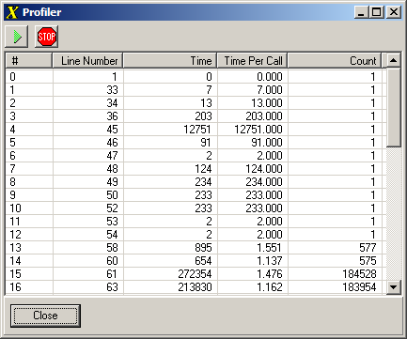This screenshot has height=339, width=407.
Task: Click line number 61 in row 15
Action: point(112,274)
